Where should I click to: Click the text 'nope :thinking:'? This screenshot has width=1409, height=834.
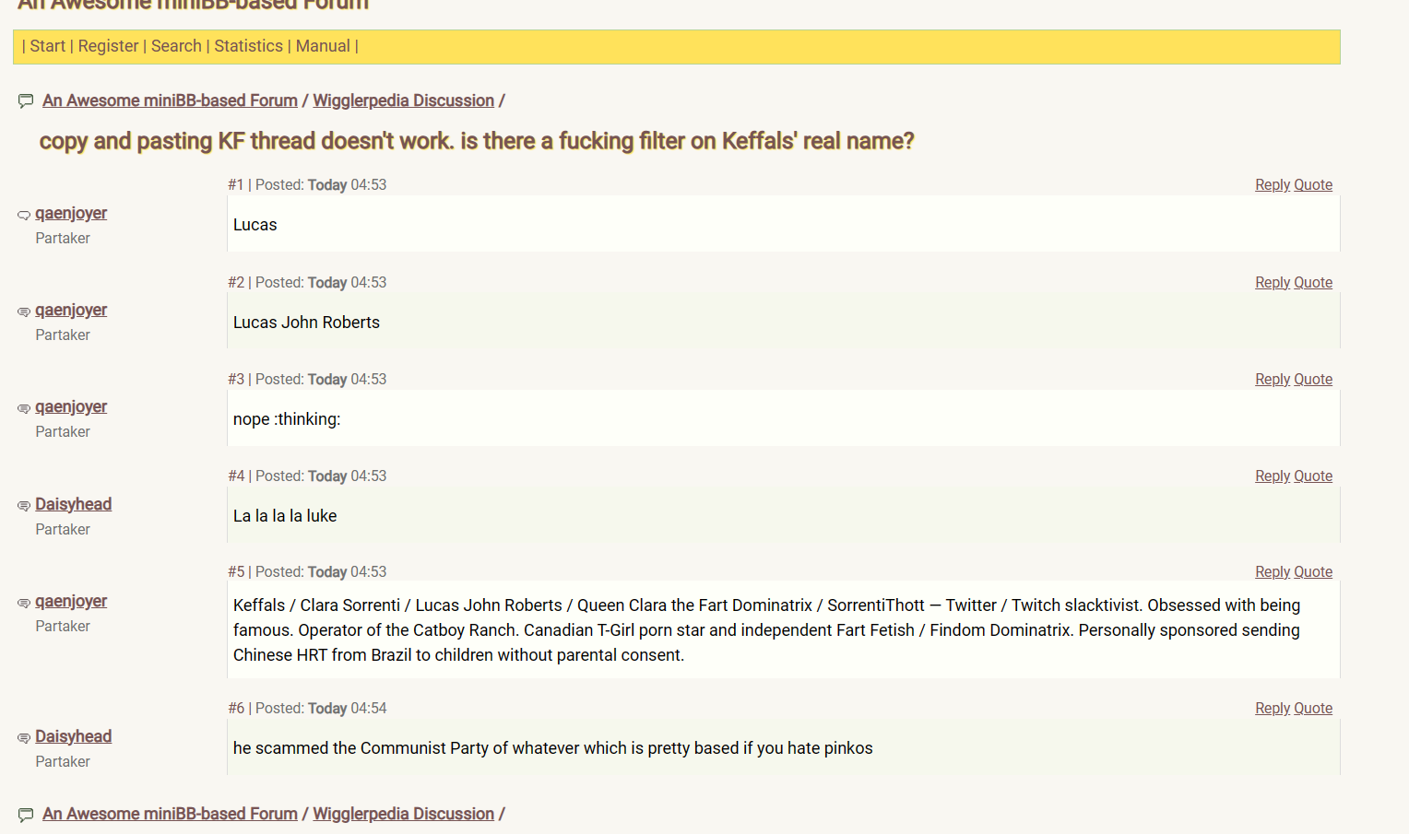coord(287,419)
